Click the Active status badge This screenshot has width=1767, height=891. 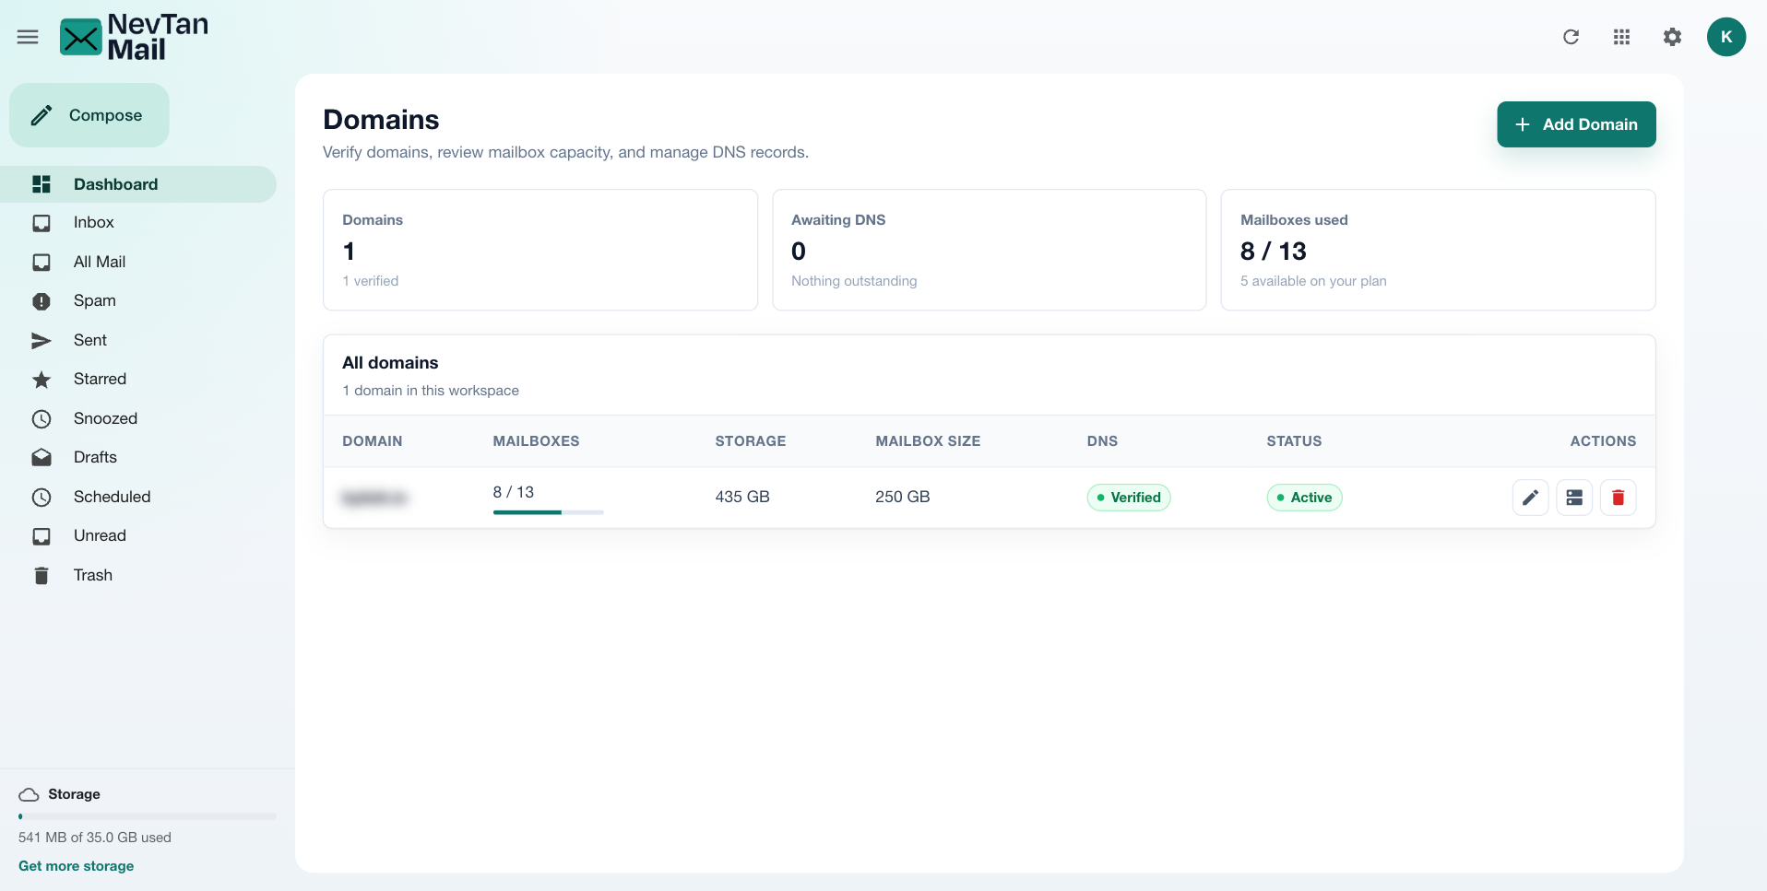[x=1304, y=498]
